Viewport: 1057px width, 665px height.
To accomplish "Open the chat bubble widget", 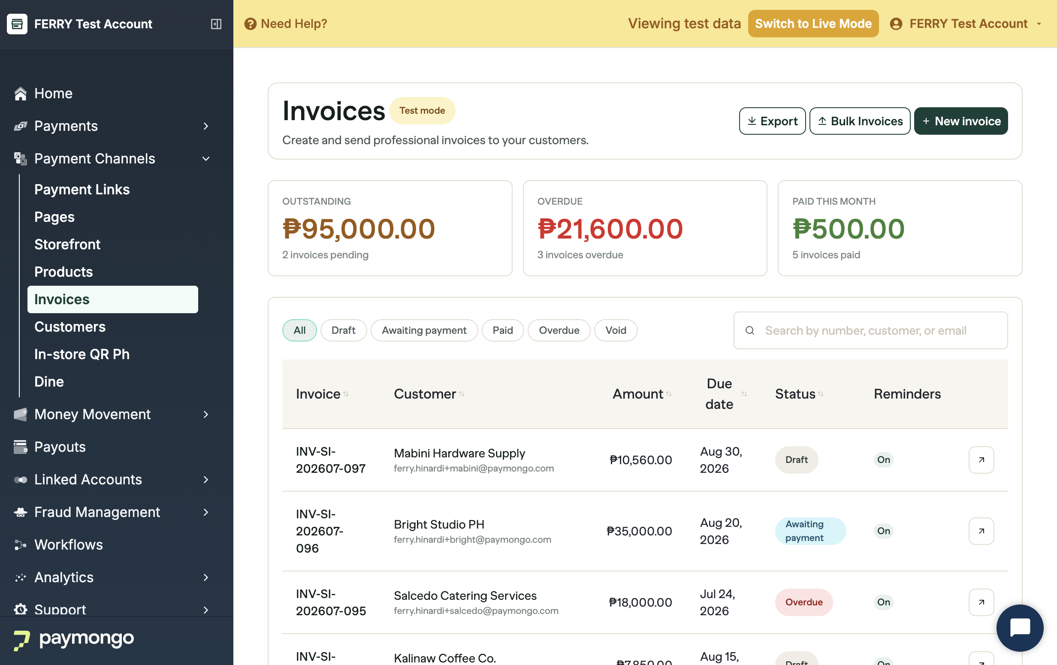I will (x=1020, y=628).
